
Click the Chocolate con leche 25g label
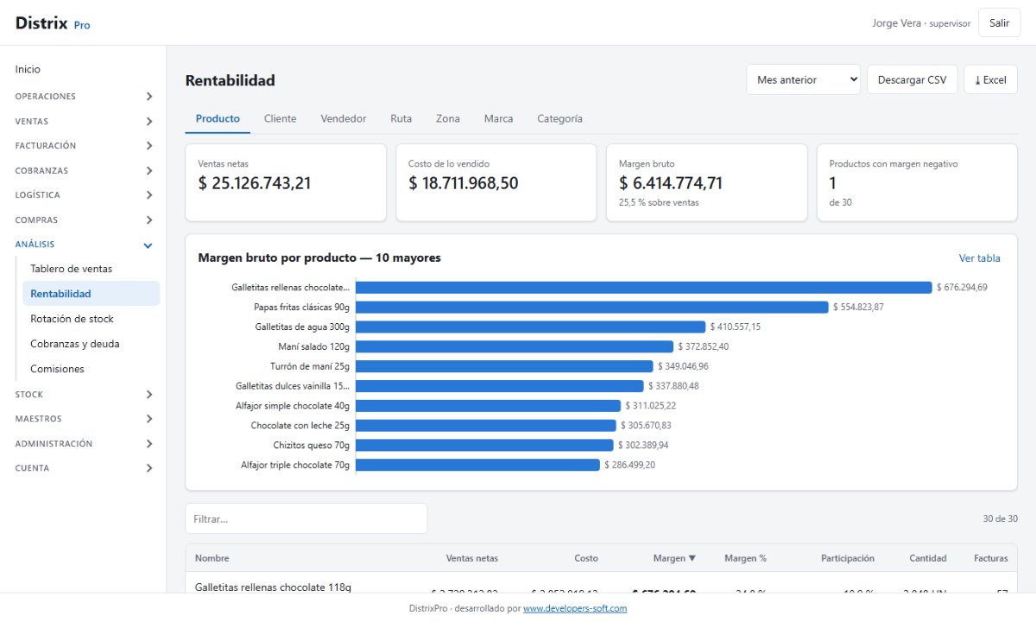[x=300, y=425]
